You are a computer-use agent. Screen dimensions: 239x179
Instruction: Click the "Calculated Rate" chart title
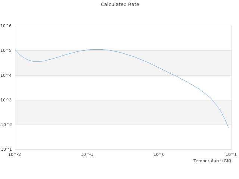[x=119, y=4]
